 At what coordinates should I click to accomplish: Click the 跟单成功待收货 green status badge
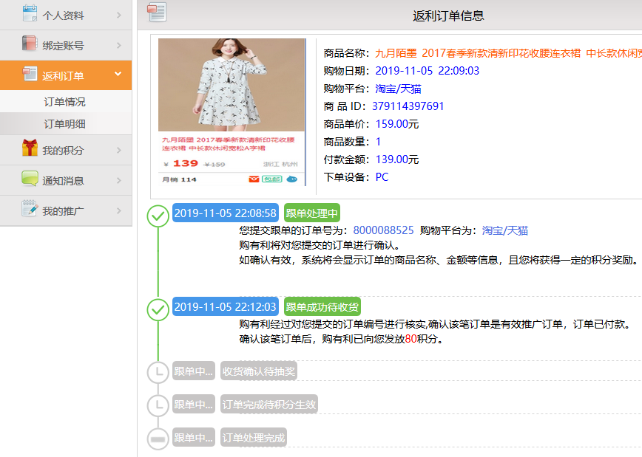coord(322,307)
